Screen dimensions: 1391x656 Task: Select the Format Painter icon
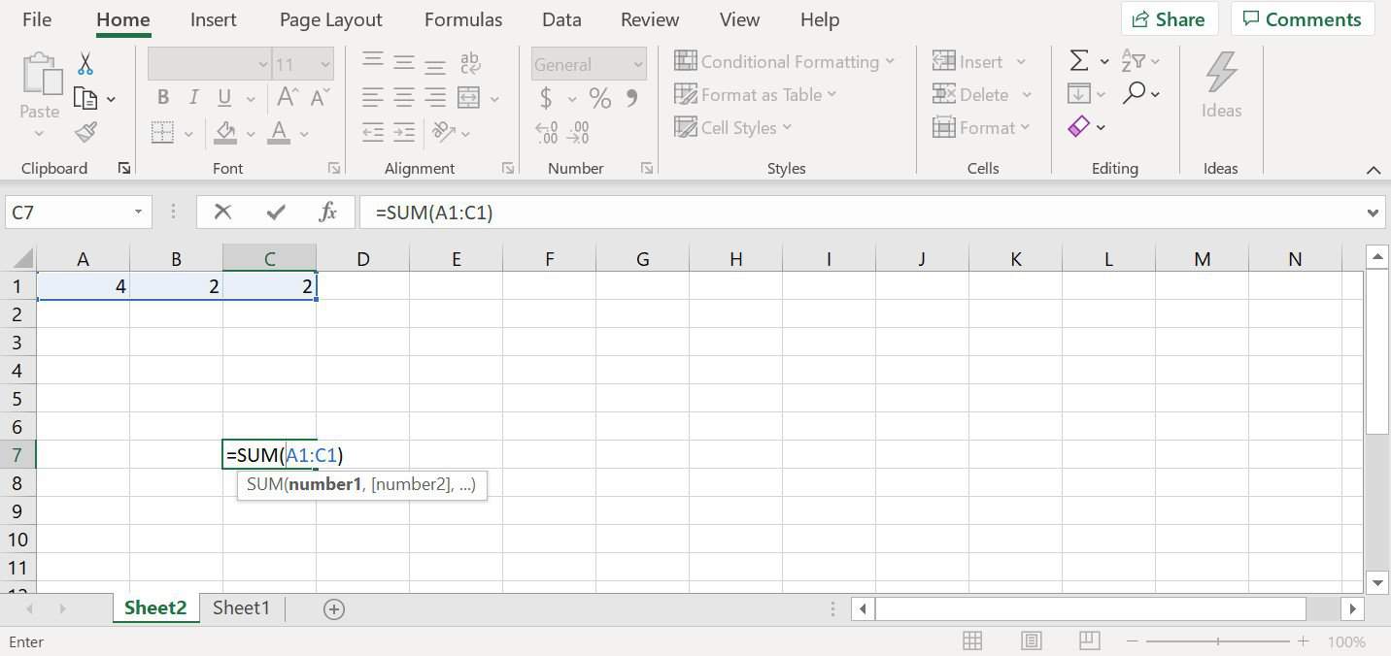[85, 133]
